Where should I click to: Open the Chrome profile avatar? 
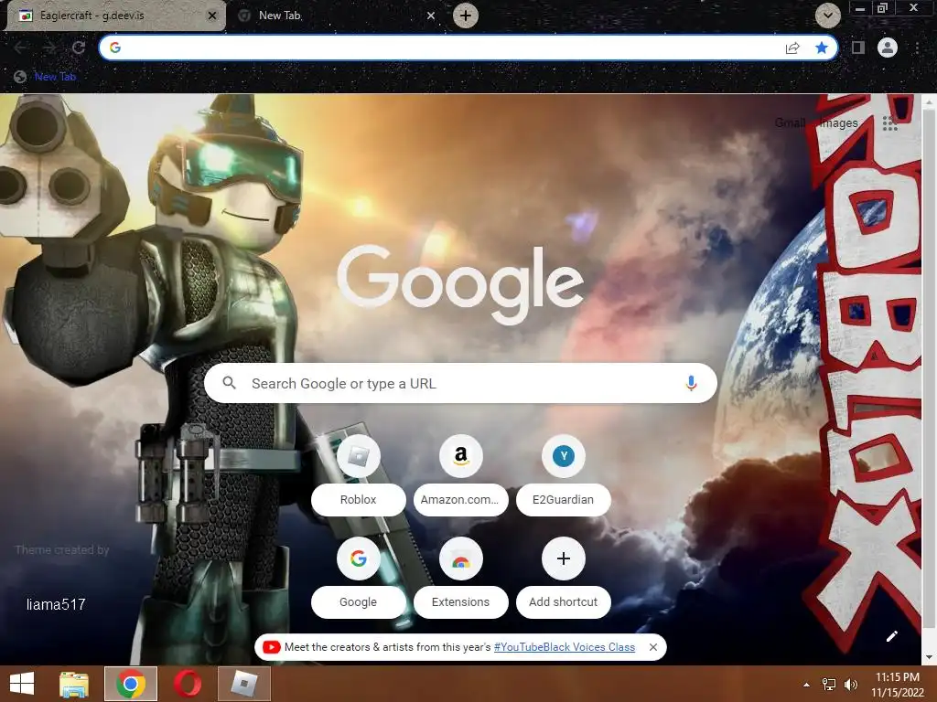coord(888,48)
